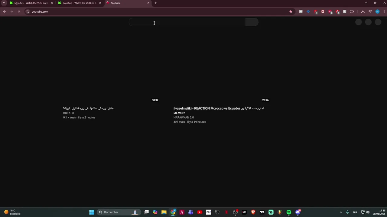Image resolution: width=387 pixels, height=217 pixels.
Task: Open File Explorer from the taskbar
Action: coord(164,212)
